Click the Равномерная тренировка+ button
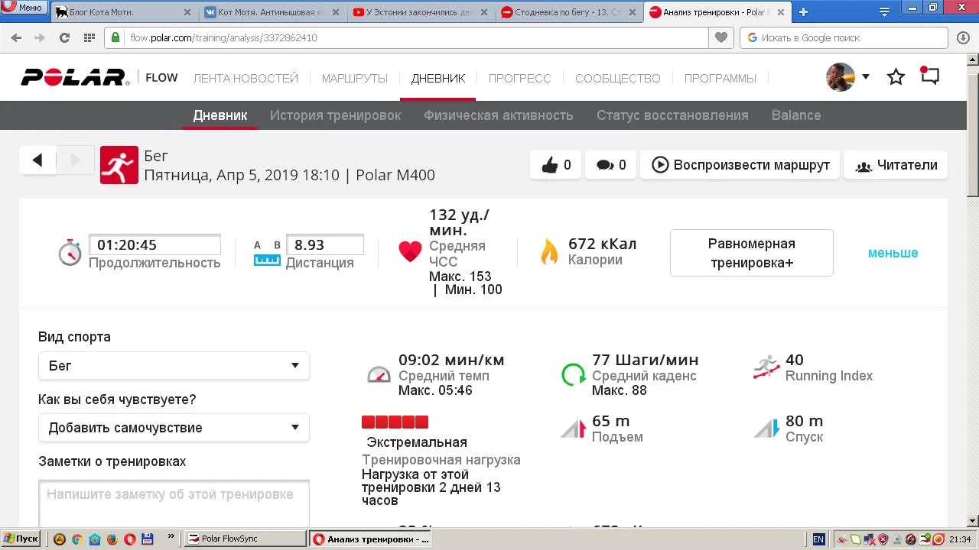 [752, 253]
